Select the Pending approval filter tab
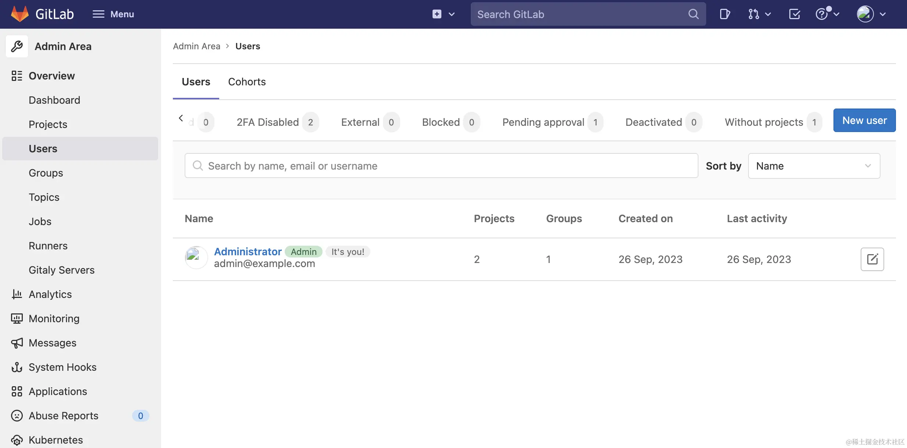Screen dimensions: 907x448 pyautogui.click(x=543, y=122)
